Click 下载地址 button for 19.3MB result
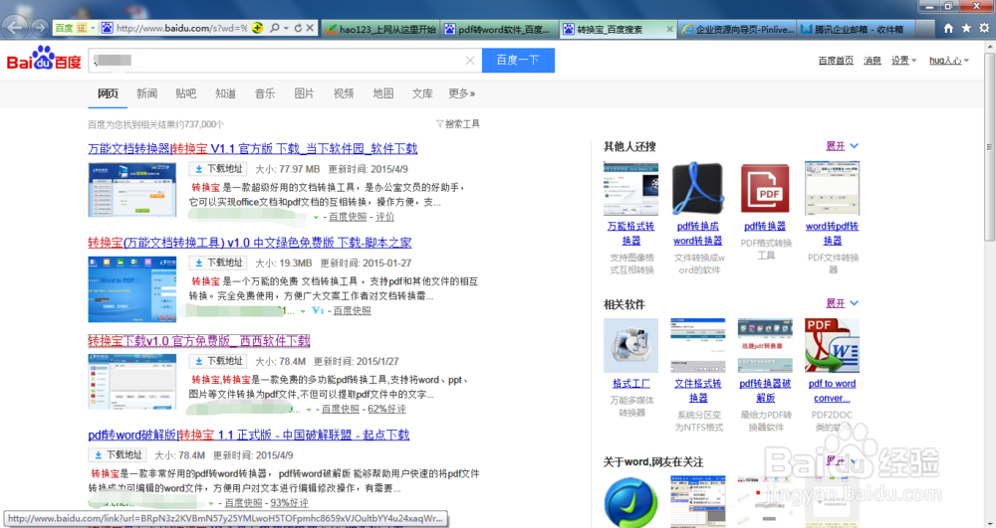Viewport: 996px width, 528px height. (x=218, y=264)
